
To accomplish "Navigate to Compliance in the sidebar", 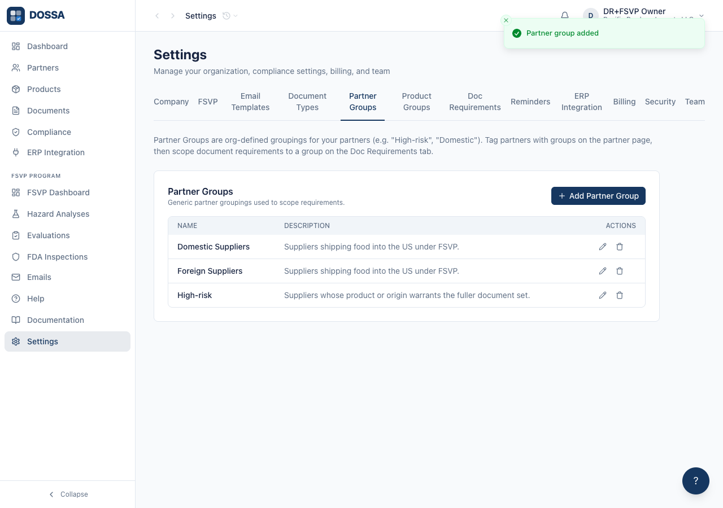I will pyautogui.click(x=67, y=132).
